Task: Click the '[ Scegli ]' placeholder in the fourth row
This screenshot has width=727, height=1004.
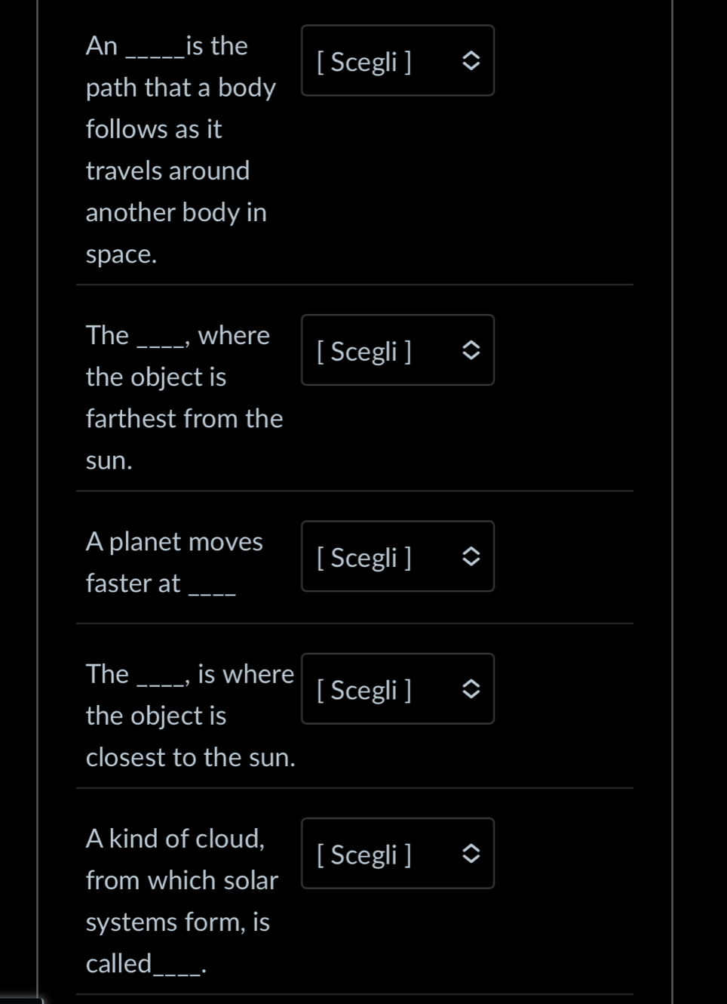Action: [364, 690]
